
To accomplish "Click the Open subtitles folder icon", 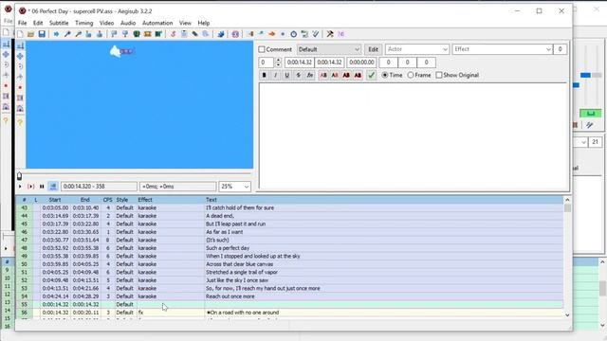I will (x=31, y=34).
